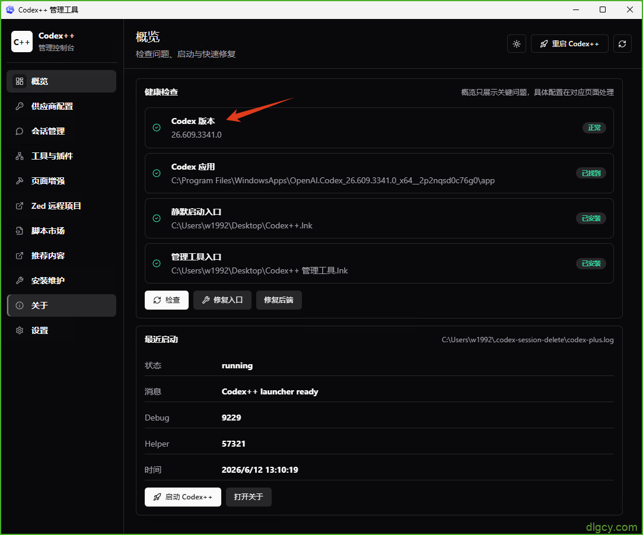Click the Codex++ app icon in title bar
This screenshot has width=643, height=535.
click(10, 9)
